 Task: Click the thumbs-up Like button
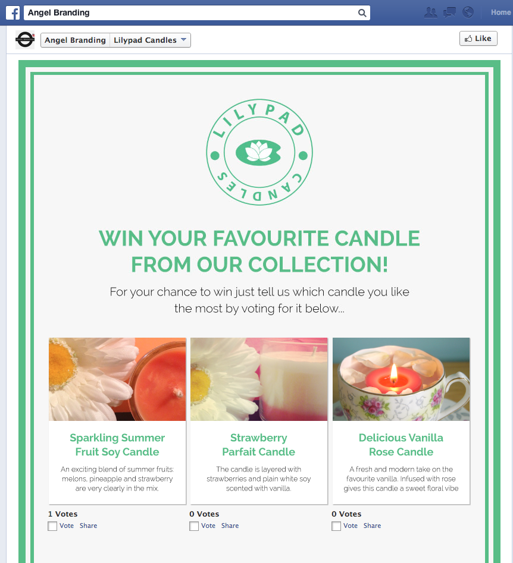point(478,39)
